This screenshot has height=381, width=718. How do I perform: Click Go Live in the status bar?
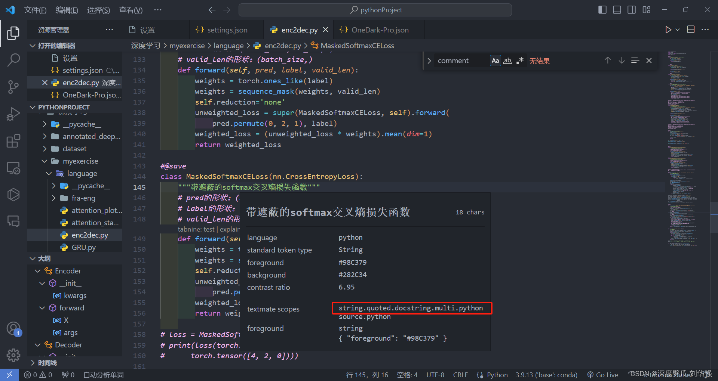602,375
